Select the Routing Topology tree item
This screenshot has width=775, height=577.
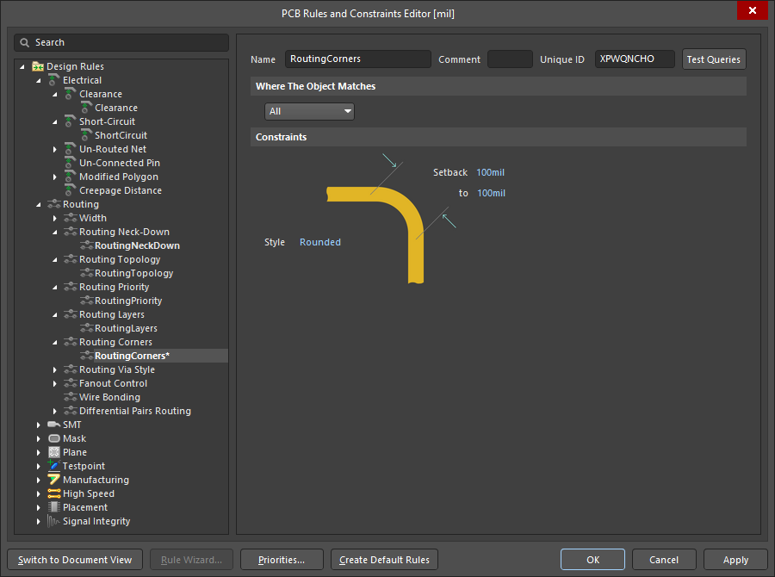(120, 259)
